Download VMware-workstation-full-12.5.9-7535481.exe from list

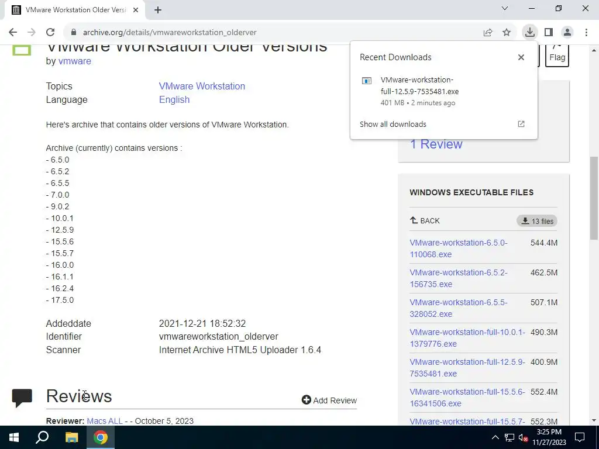(x=467, y=368)
